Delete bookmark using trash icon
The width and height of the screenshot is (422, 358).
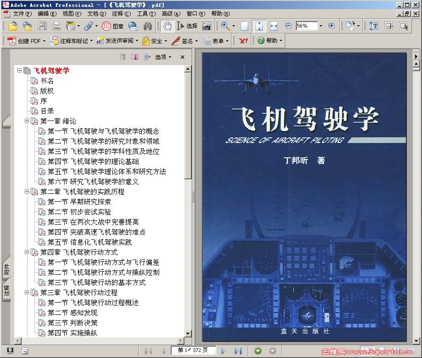tap(122, 57)
